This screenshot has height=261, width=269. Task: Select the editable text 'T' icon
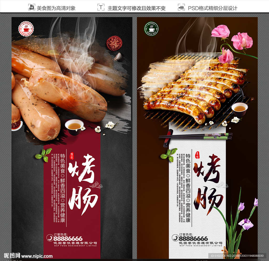pyautogui.click(x=101, y=7)
